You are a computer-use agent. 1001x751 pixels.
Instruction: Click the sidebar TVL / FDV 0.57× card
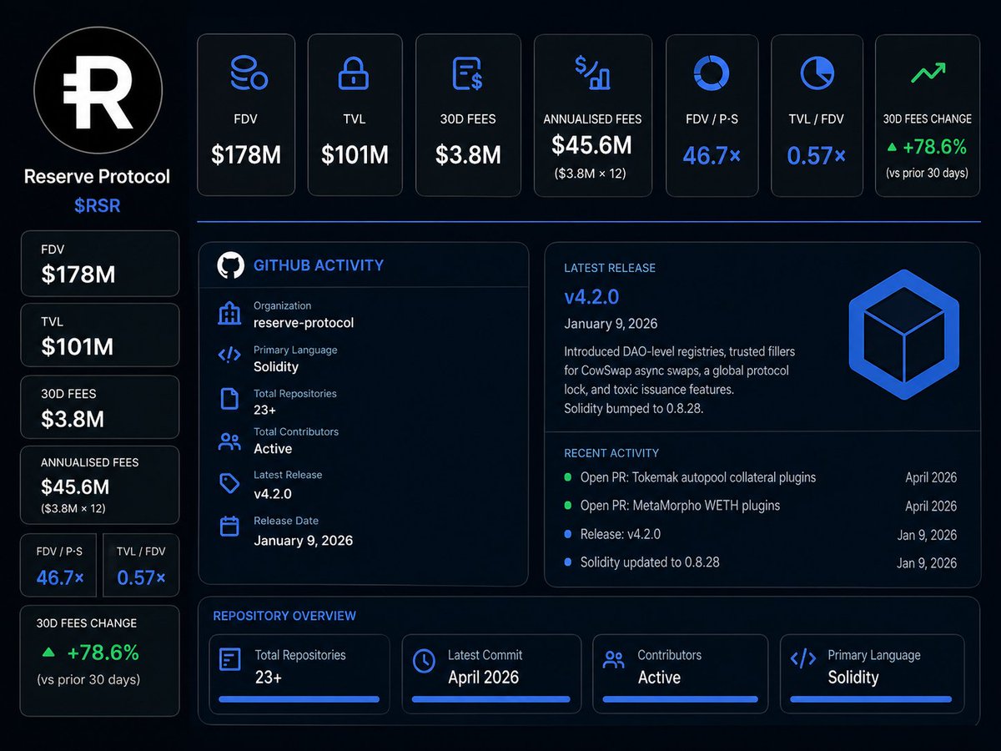tap(141, 565)
